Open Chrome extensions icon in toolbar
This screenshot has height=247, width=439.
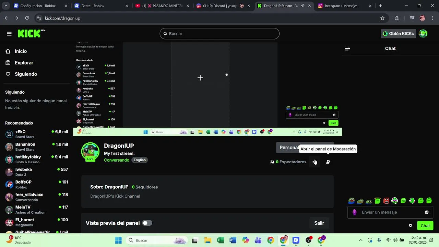(397, 18)
